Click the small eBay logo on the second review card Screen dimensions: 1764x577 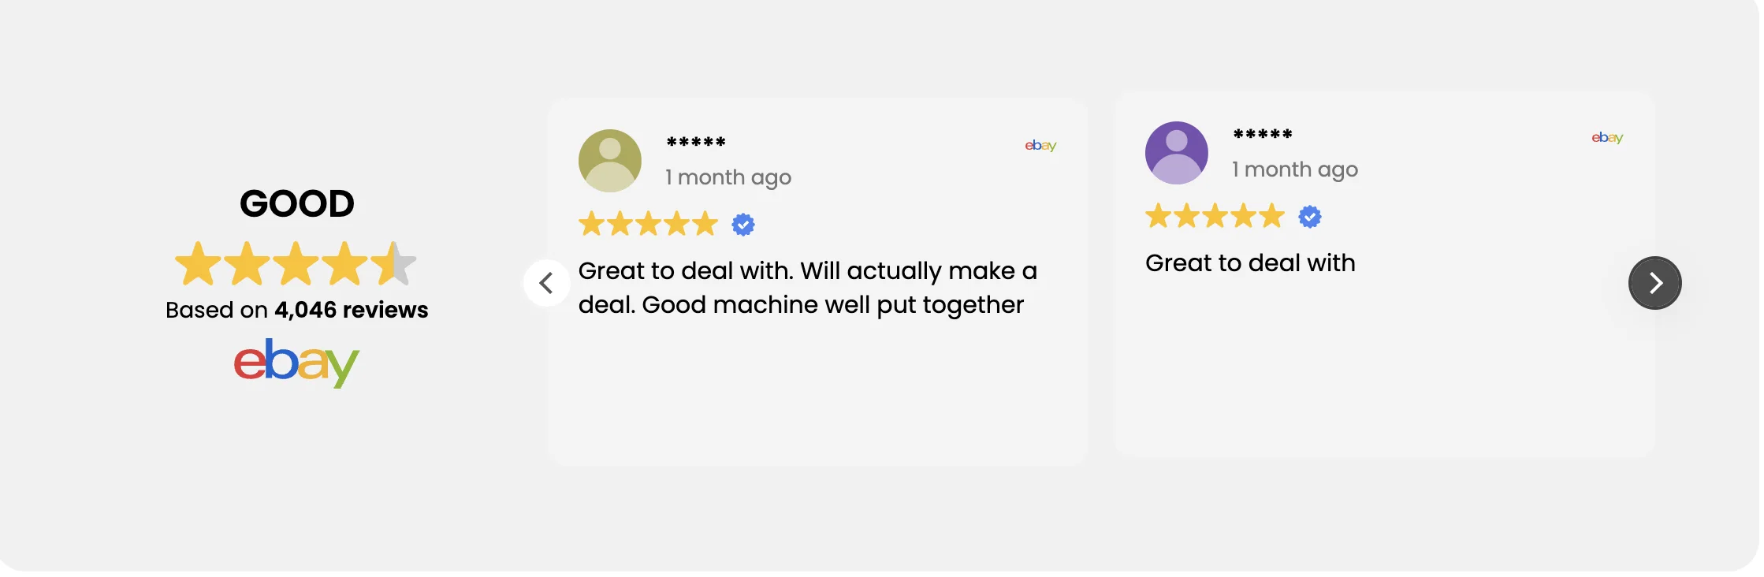coord(1607,138)
